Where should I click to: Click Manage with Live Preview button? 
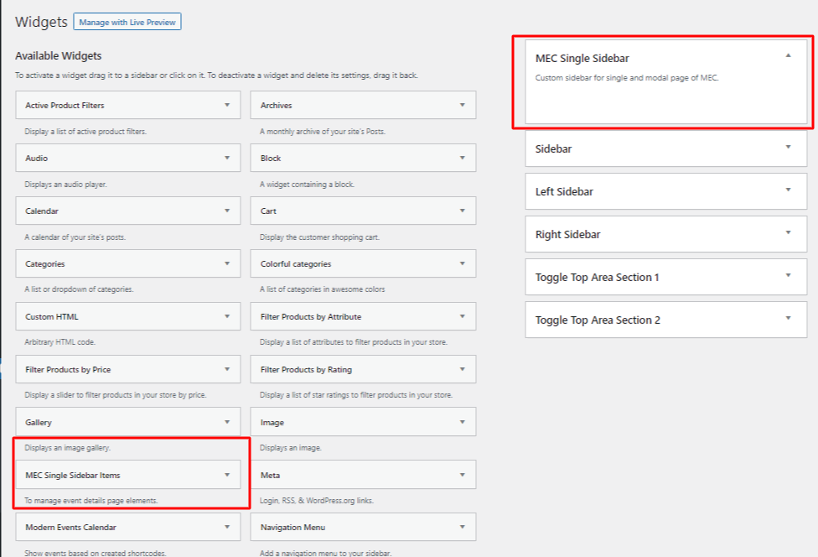[x=127, y=22]
